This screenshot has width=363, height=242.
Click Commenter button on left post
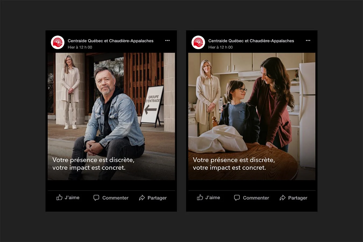[111, 198]
